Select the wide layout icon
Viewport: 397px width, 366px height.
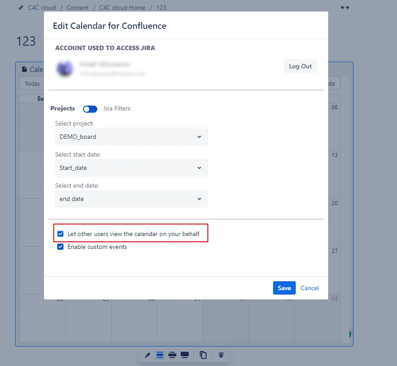172,355
